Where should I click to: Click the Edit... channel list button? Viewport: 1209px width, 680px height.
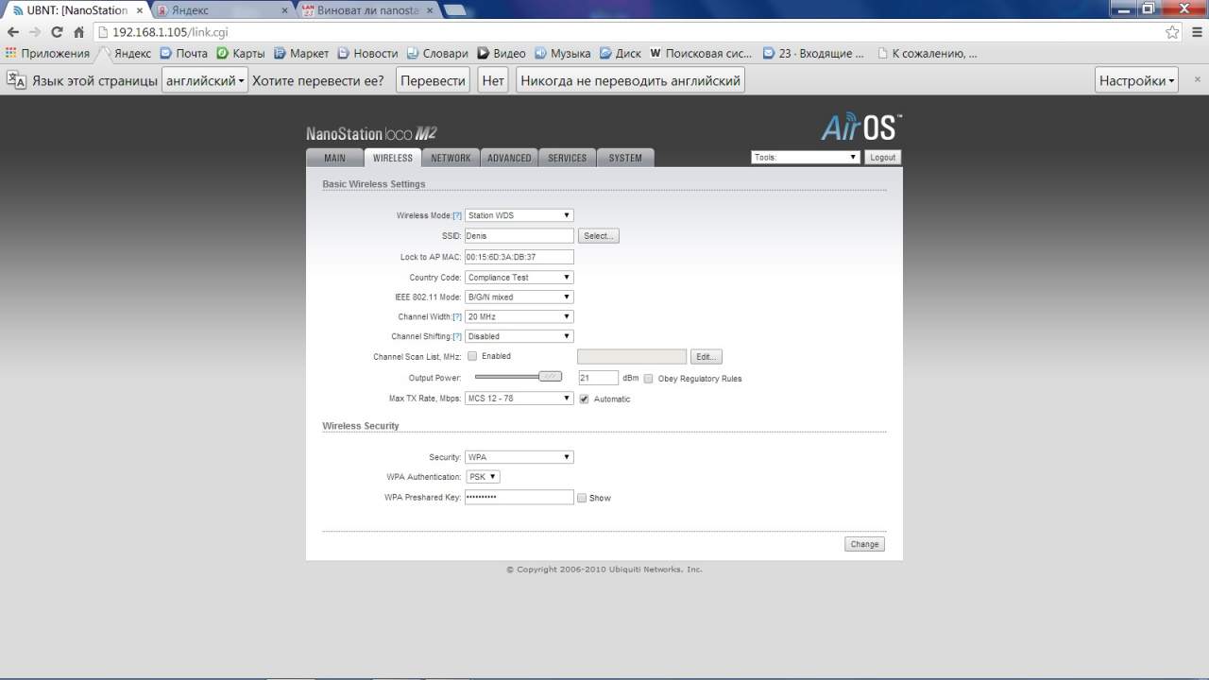click(707, 357)
